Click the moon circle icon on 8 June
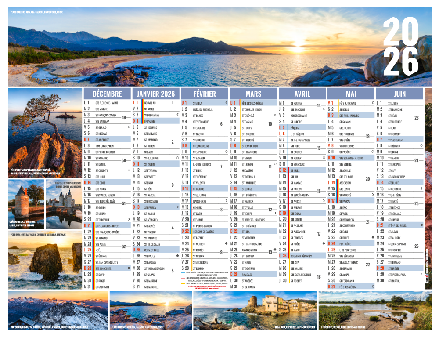The width and height of the screenshot is (439, 337). [421, 145]
